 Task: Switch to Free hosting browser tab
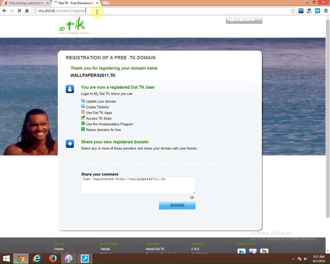(x=26, y=3)
